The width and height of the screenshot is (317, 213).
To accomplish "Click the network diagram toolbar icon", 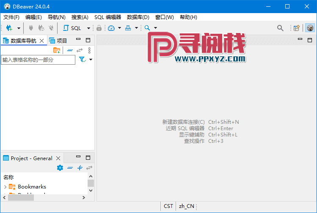I will 128,28.
